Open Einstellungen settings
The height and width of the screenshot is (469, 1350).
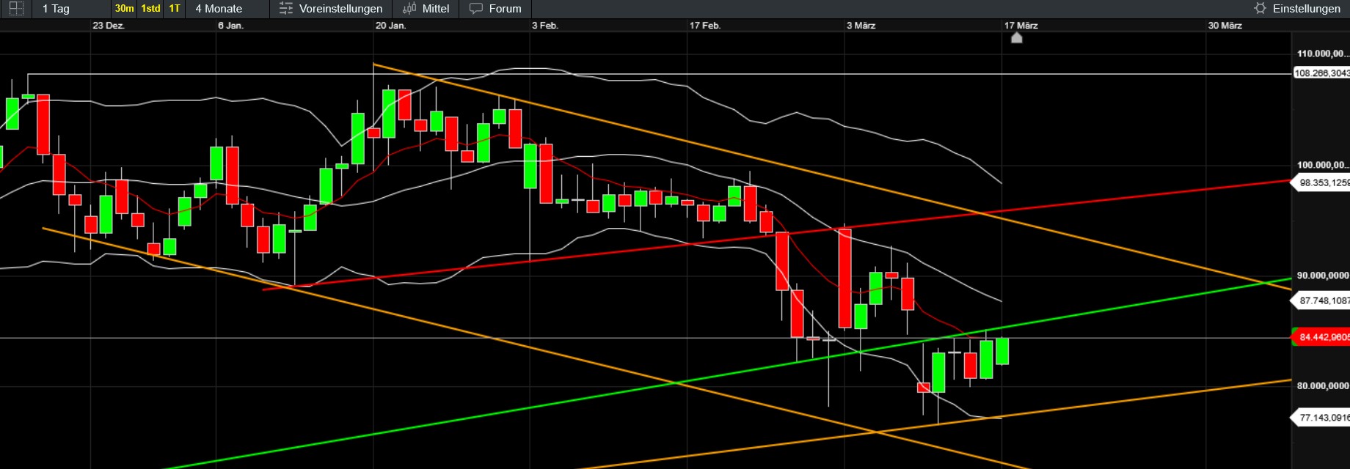(x=1306, y=9)
